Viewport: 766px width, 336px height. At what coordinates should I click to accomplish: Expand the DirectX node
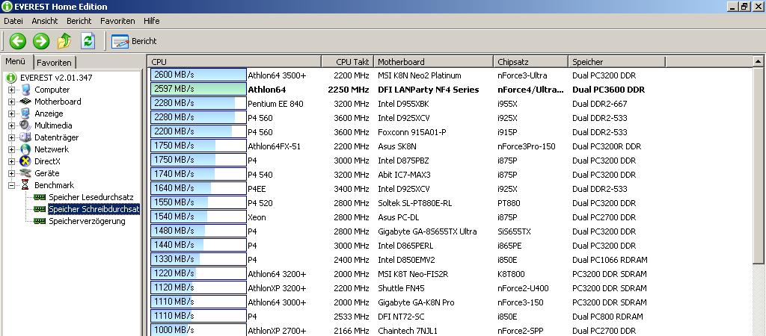coord(11,161)
